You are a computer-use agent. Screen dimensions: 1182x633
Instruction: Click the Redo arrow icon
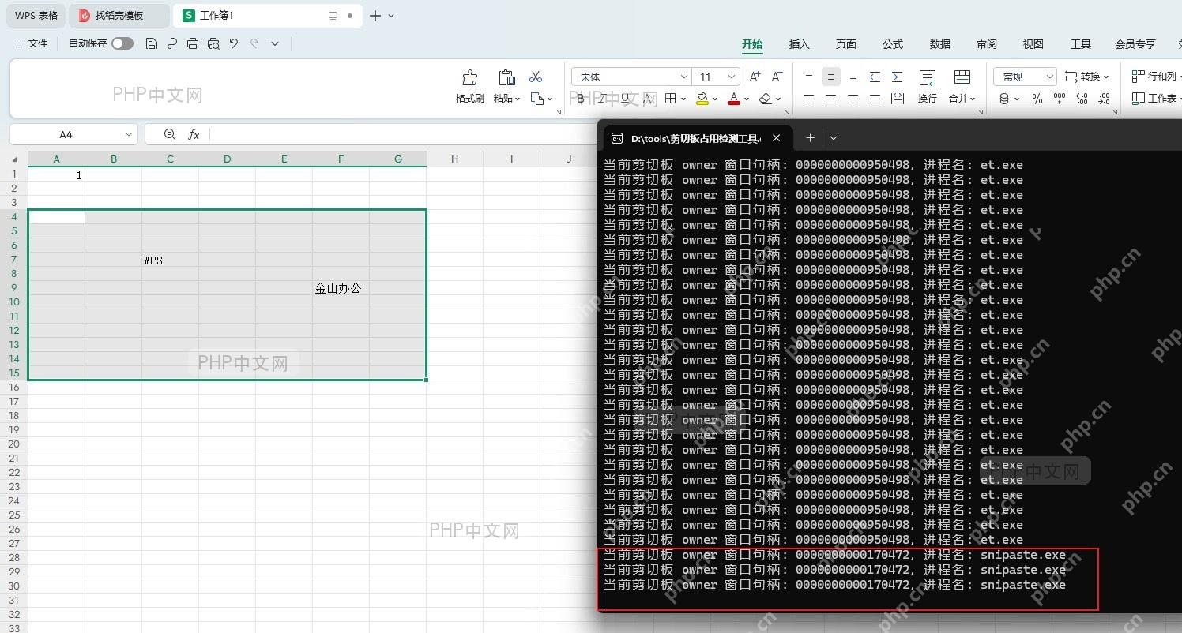coord(254,43)
